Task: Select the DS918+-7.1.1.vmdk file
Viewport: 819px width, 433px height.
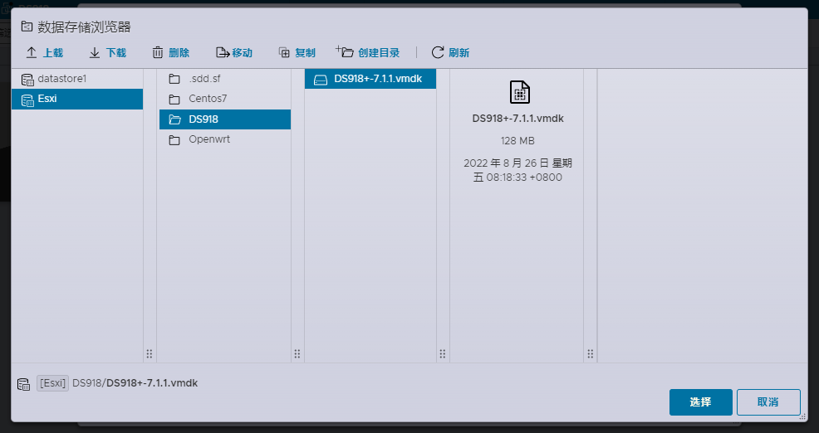Action: pyautogui.click(x=378, y=79)
